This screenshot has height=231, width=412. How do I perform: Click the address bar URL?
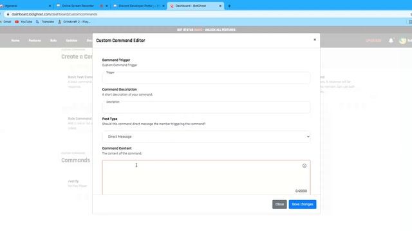(54, 14)
